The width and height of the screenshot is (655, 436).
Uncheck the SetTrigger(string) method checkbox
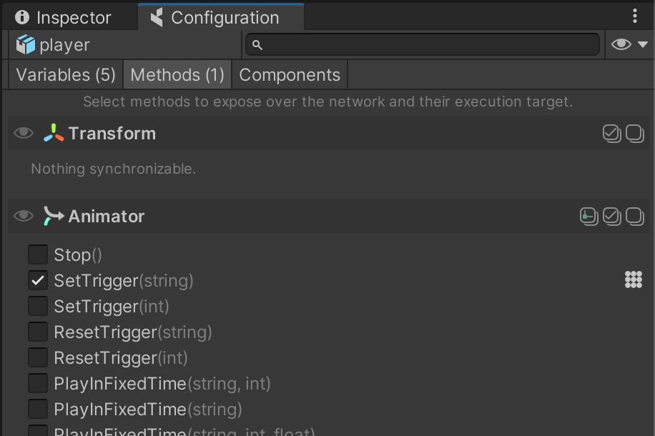(x=38, y=281)
